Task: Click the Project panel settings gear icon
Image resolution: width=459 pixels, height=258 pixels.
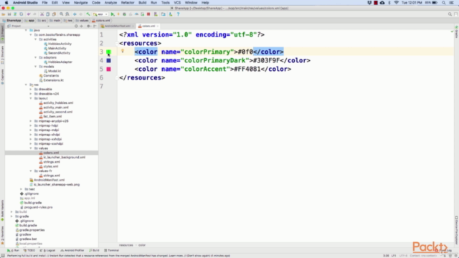Action: pos(88,26)
